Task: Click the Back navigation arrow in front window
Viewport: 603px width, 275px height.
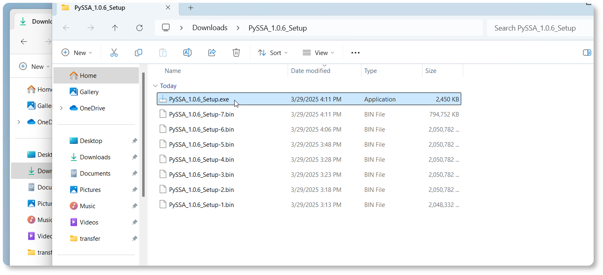Action: coord(66,28)
